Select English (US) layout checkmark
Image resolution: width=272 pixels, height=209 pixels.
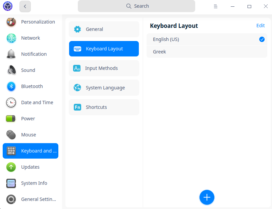tap(262, 39)
